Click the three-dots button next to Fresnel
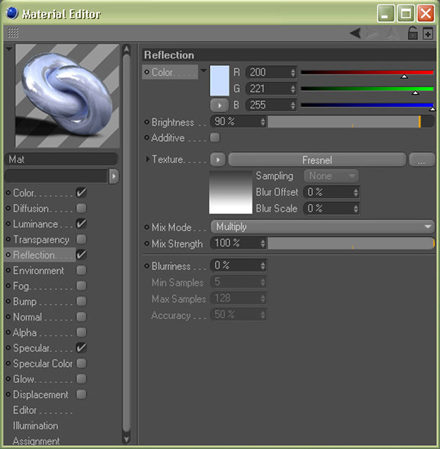Image resolution: width=440 pixels, height=449 pixels. [422, 160]
